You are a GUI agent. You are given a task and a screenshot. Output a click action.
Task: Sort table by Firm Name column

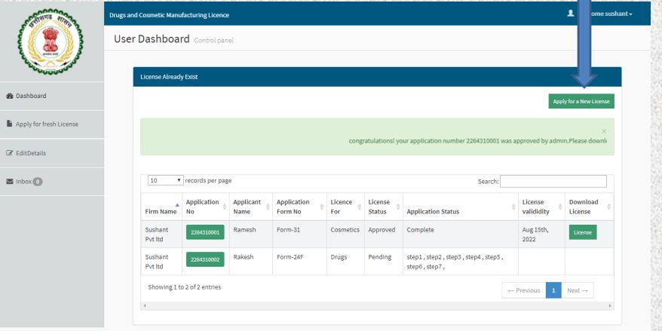[x=161, y=207]
